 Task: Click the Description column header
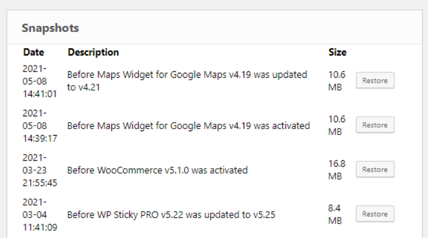(93, 52)
